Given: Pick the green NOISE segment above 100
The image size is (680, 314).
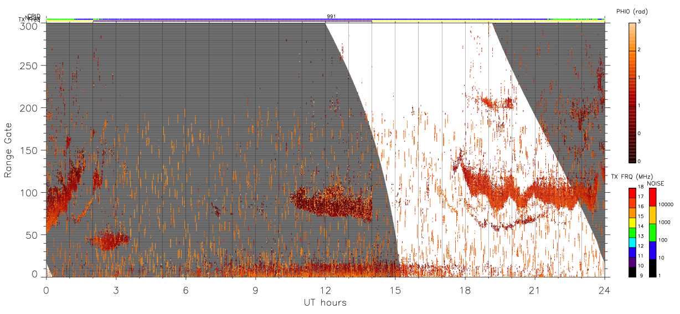Looking at the screenshot, I should click(x=653, y=233).
